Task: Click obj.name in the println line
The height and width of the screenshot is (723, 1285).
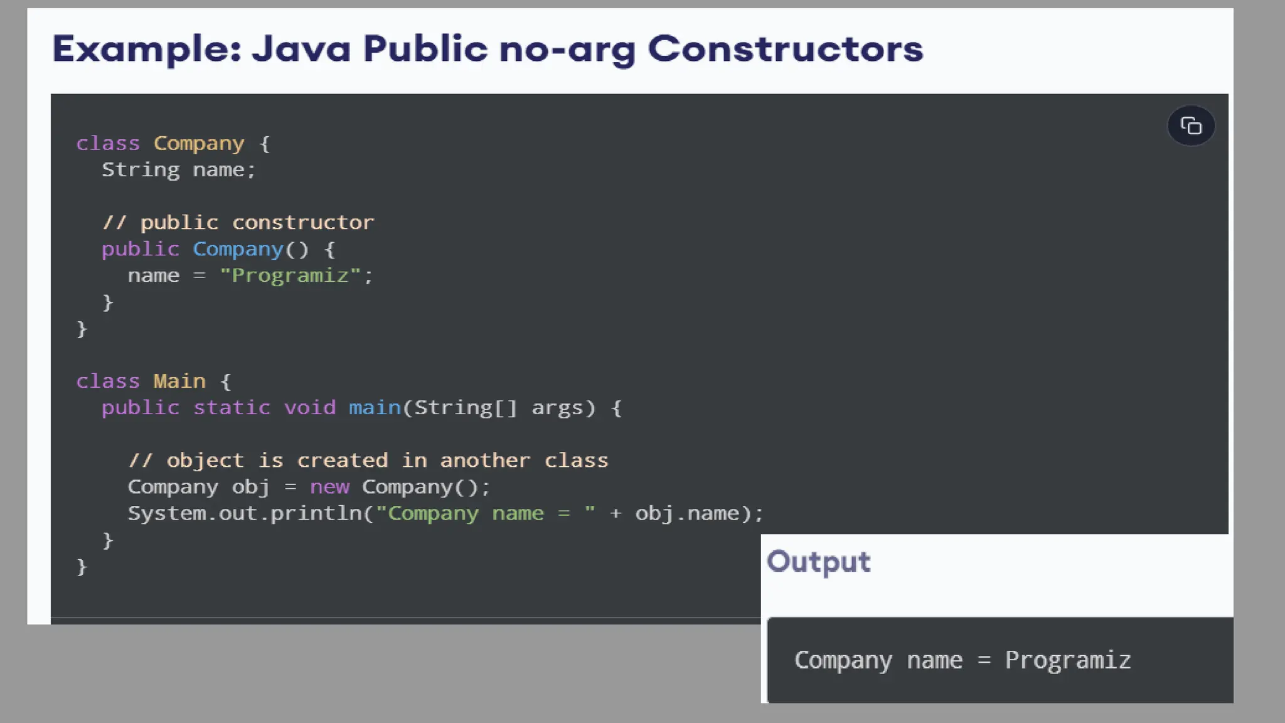Action: 687,513
